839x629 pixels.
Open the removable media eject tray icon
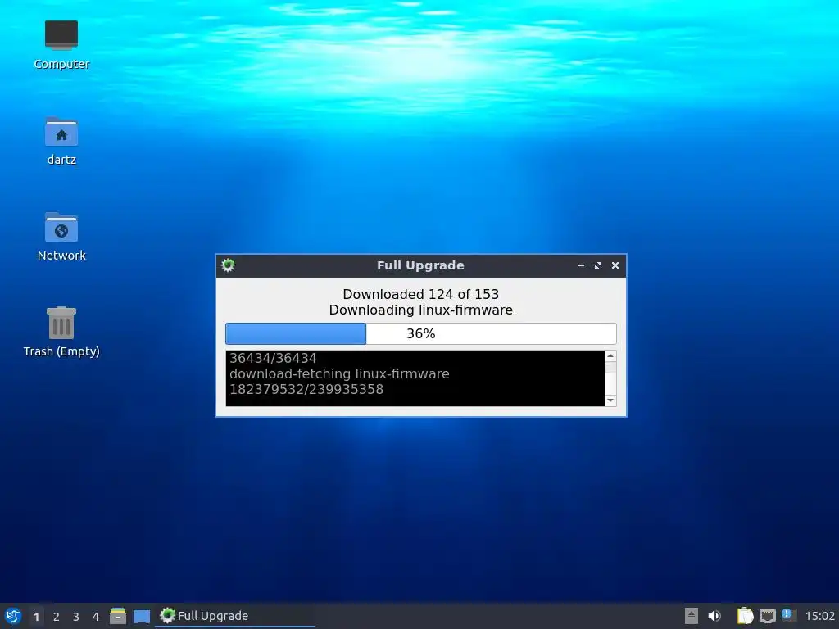click(x=692, y=616)
